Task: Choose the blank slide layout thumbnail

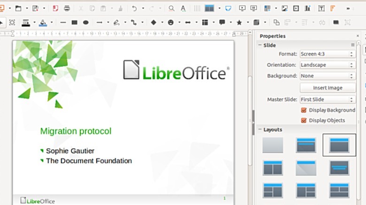Action: pos(273,145)
